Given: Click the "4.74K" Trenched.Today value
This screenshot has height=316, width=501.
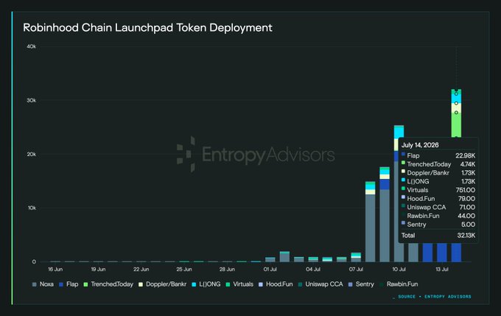Looking at the screenshot, I should coord(467,164).
